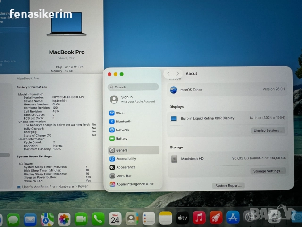302x227 pixels.
Task: Open Music app in the Dock
Action: tap(199, 218)
